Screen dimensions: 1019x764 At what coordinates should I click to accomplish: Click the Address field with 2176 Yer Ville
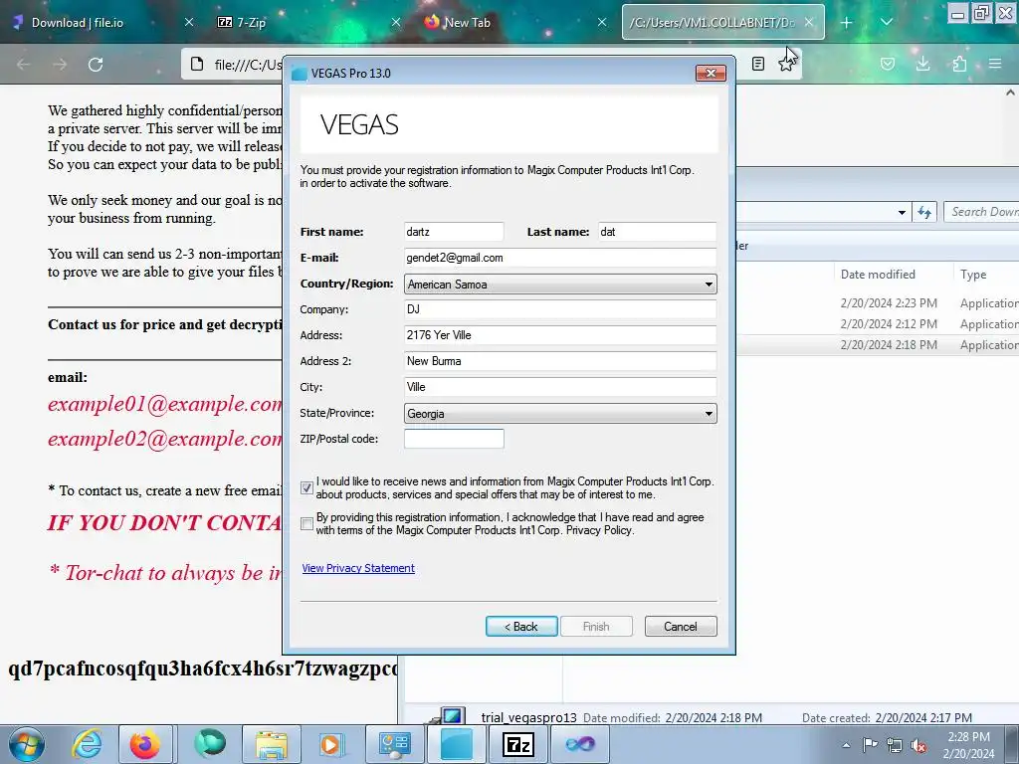[560, 335]
